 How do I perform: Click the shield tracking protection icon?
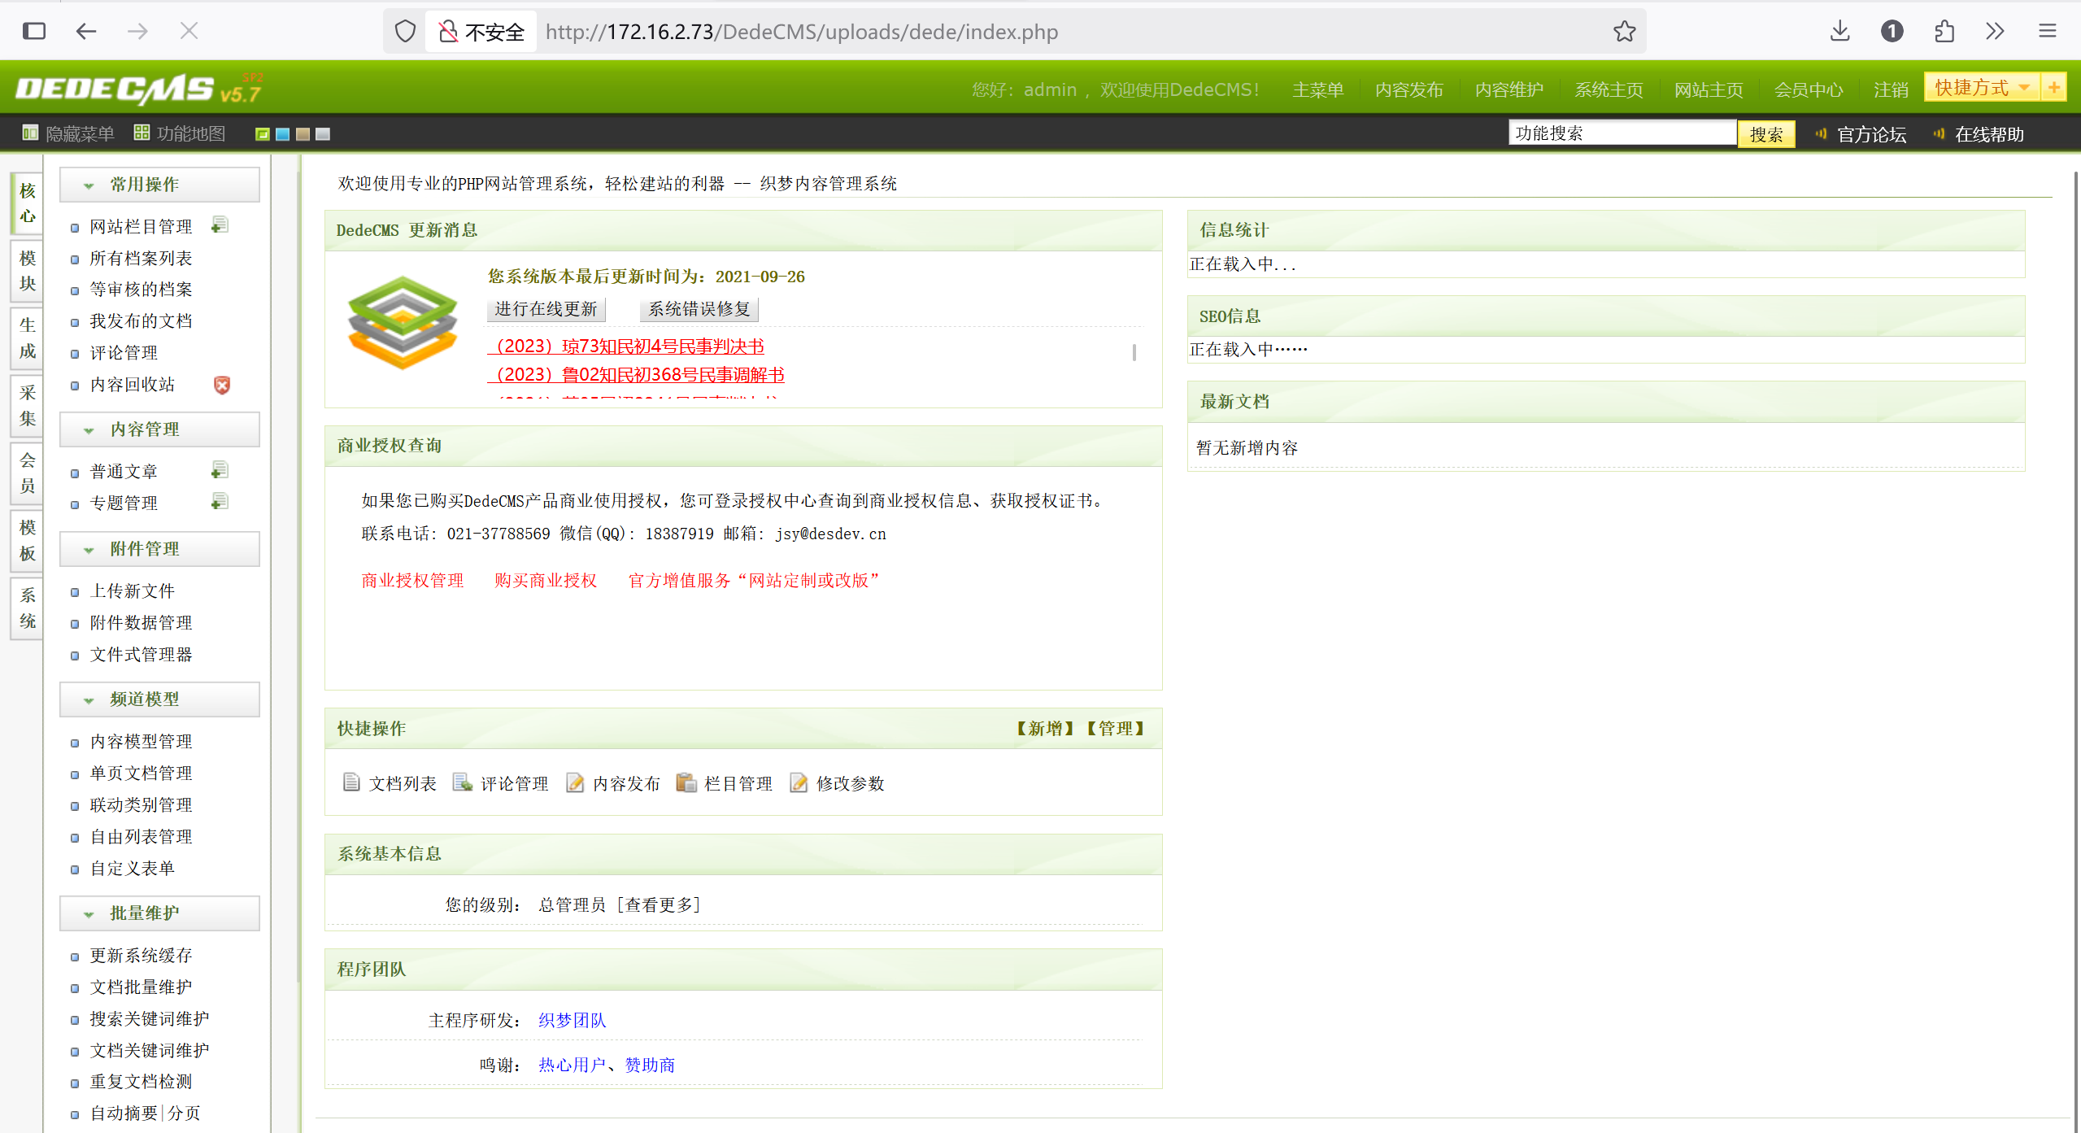405,32
